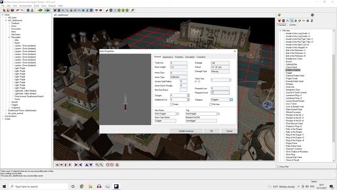The height and width of the screenshot is (190, 337).
Task: Collapse the Plot Item palette group
Action: click(x=280, y=31)
